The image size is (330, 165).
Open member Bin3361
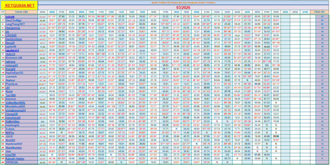click(10, 140)
